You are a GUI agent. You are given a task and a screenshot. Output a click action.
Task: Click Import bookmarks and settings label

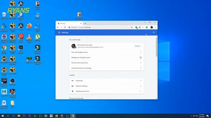(81, 68)
